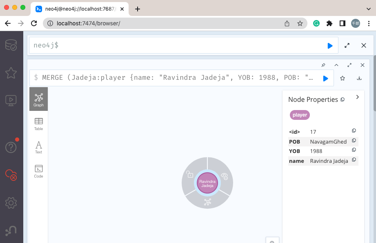Open the Extensions puzzle icon

point(329,23)
